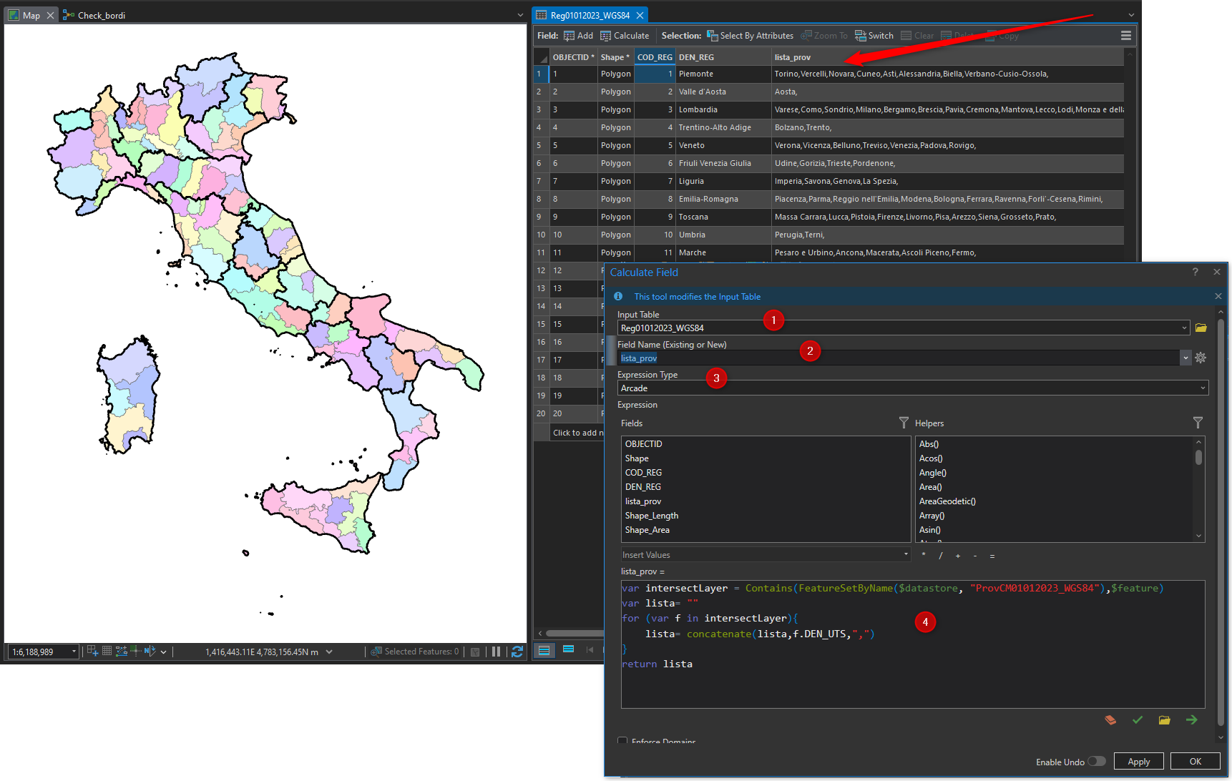Open the Add Field tool
Viewport: 1232px width, 781px height.
coord(577,35)
